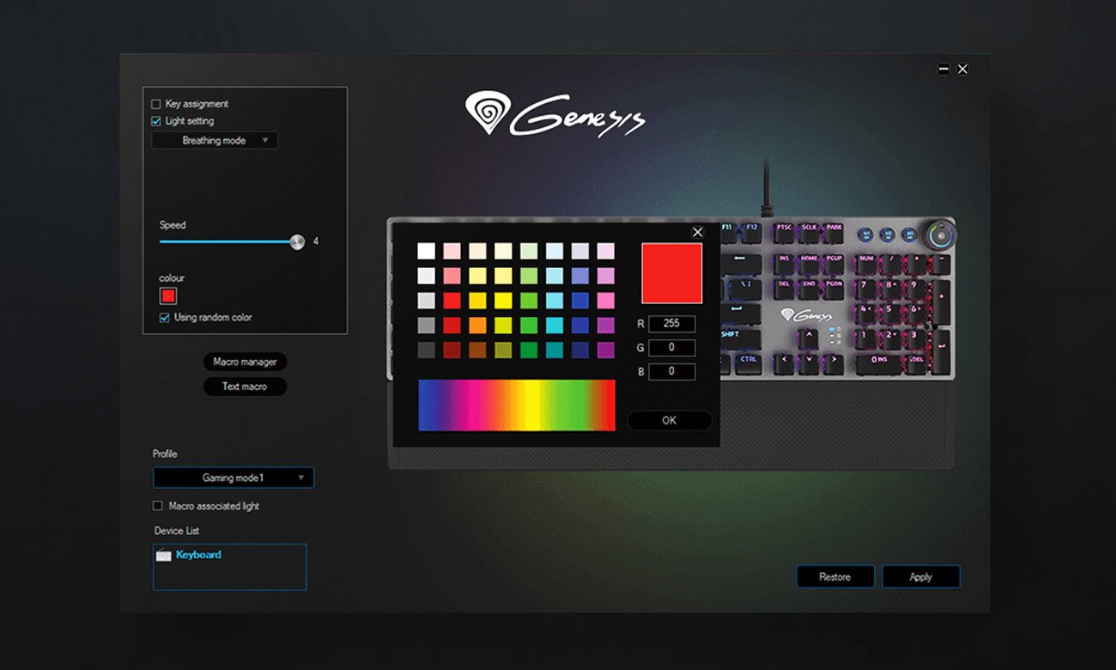Uncheck the Light setting checkbox

coord(156,121)
